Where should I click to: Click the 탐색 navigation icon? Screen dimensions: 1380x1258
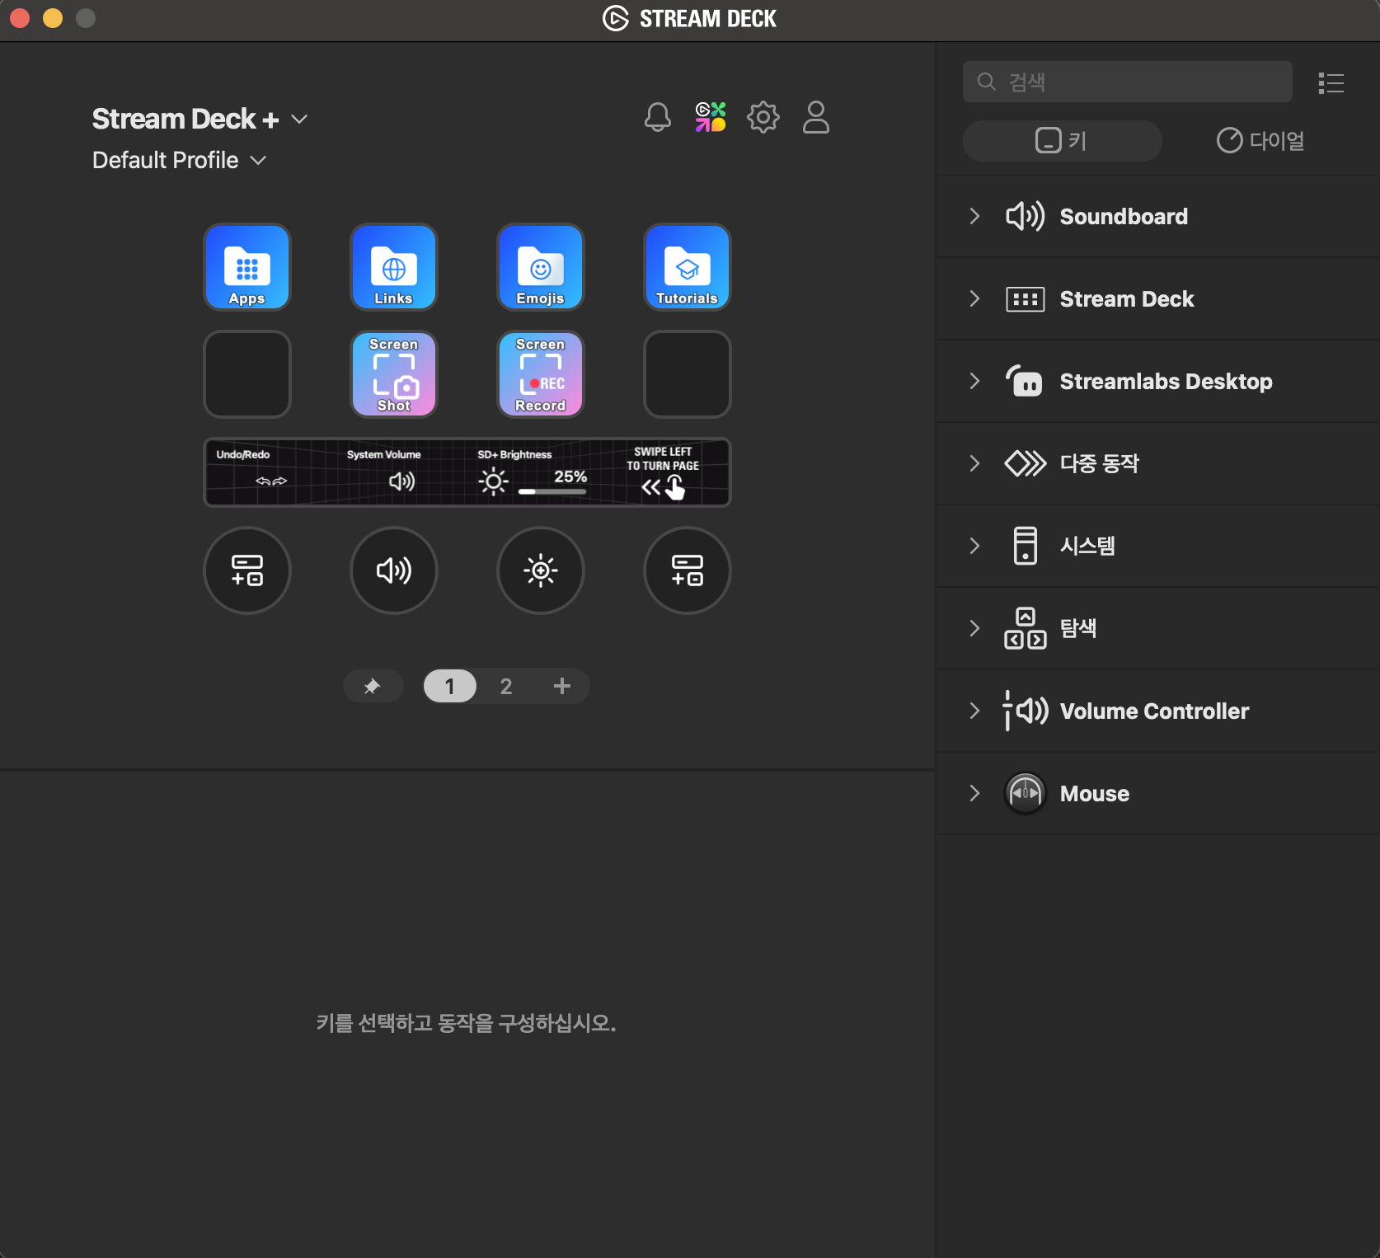click(1026, 628)
